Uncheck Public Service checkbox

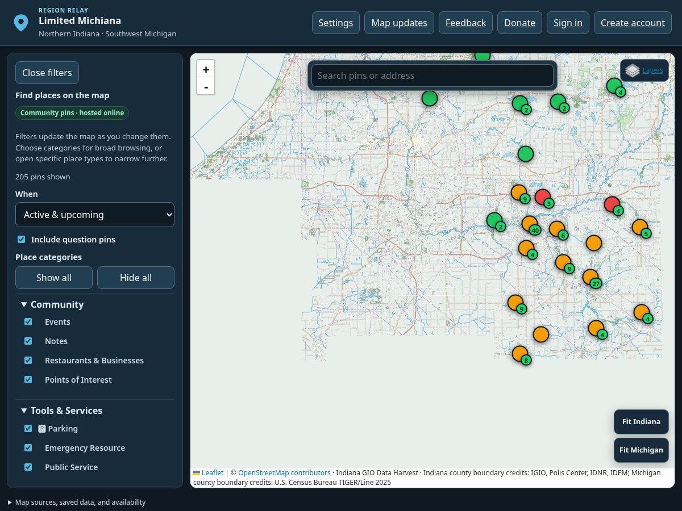pos(28,467)
